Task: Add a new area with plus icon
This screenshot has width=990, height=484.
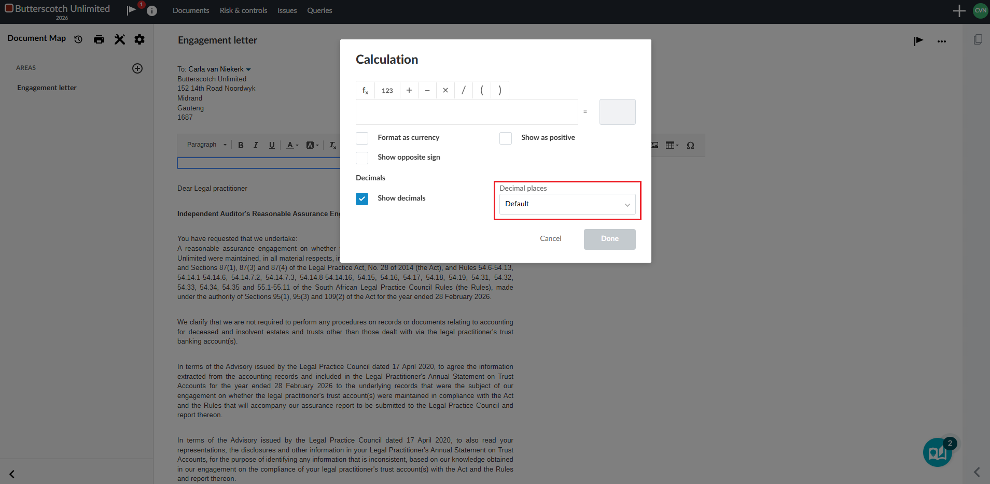Action: coord(137,68)
